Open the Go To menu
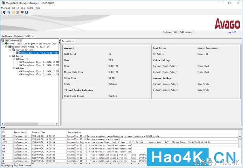Screen dimensions: 243x168 [x=15, y=8]
